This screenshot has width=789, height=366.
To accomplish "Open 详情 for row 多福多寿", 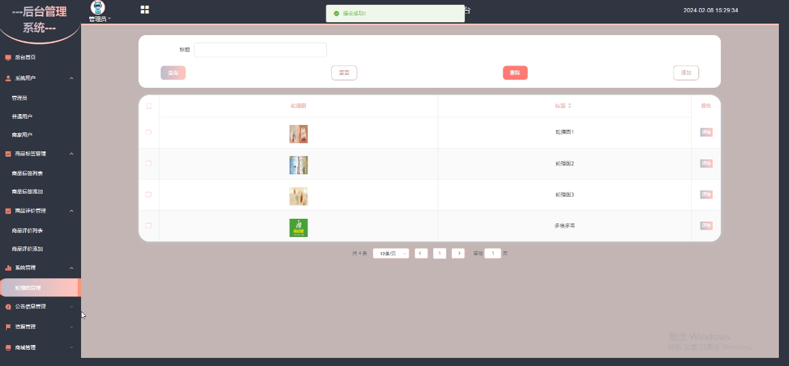I will pyautogui.click(x=706, y=226).
